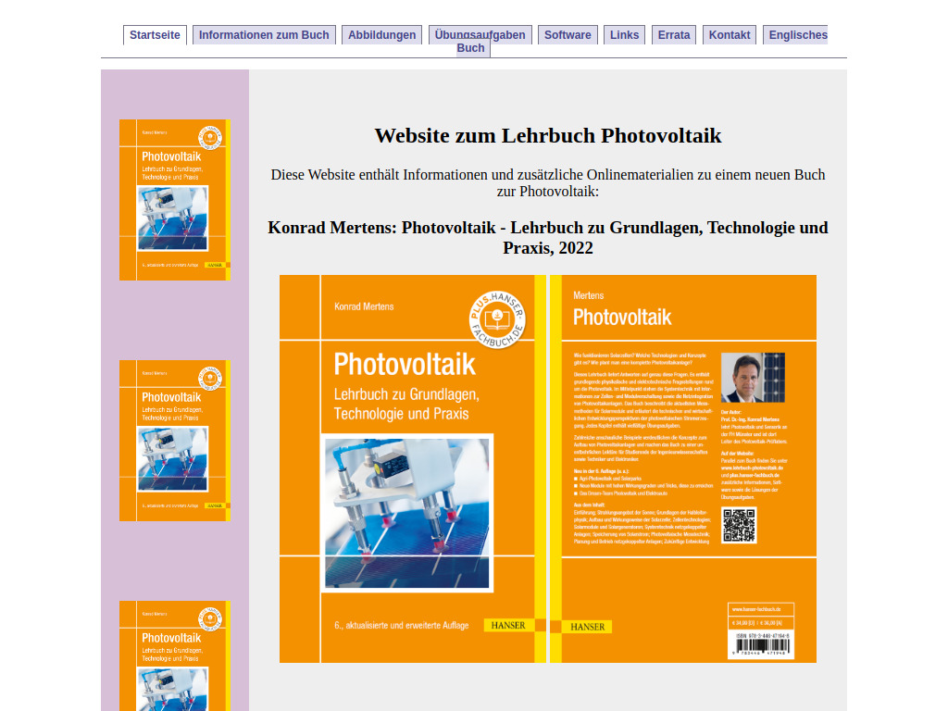Click the topmost Photovoltaik cover thumbnail in the sidebar
Screen dimensions: 948x711
[x=174, y=199]
